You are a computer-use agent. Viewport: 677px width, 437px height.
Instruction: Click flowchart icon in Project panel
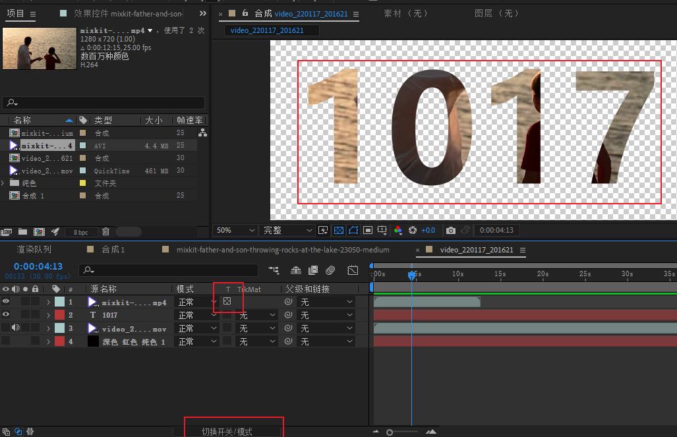coord(202,132)
